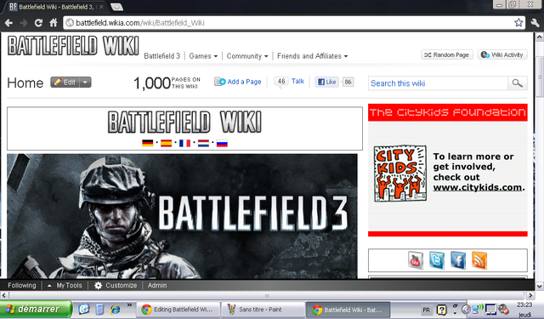The image size is (544, 319).
Task: Open the Twitter bird icon
Action: pos(437,260)
